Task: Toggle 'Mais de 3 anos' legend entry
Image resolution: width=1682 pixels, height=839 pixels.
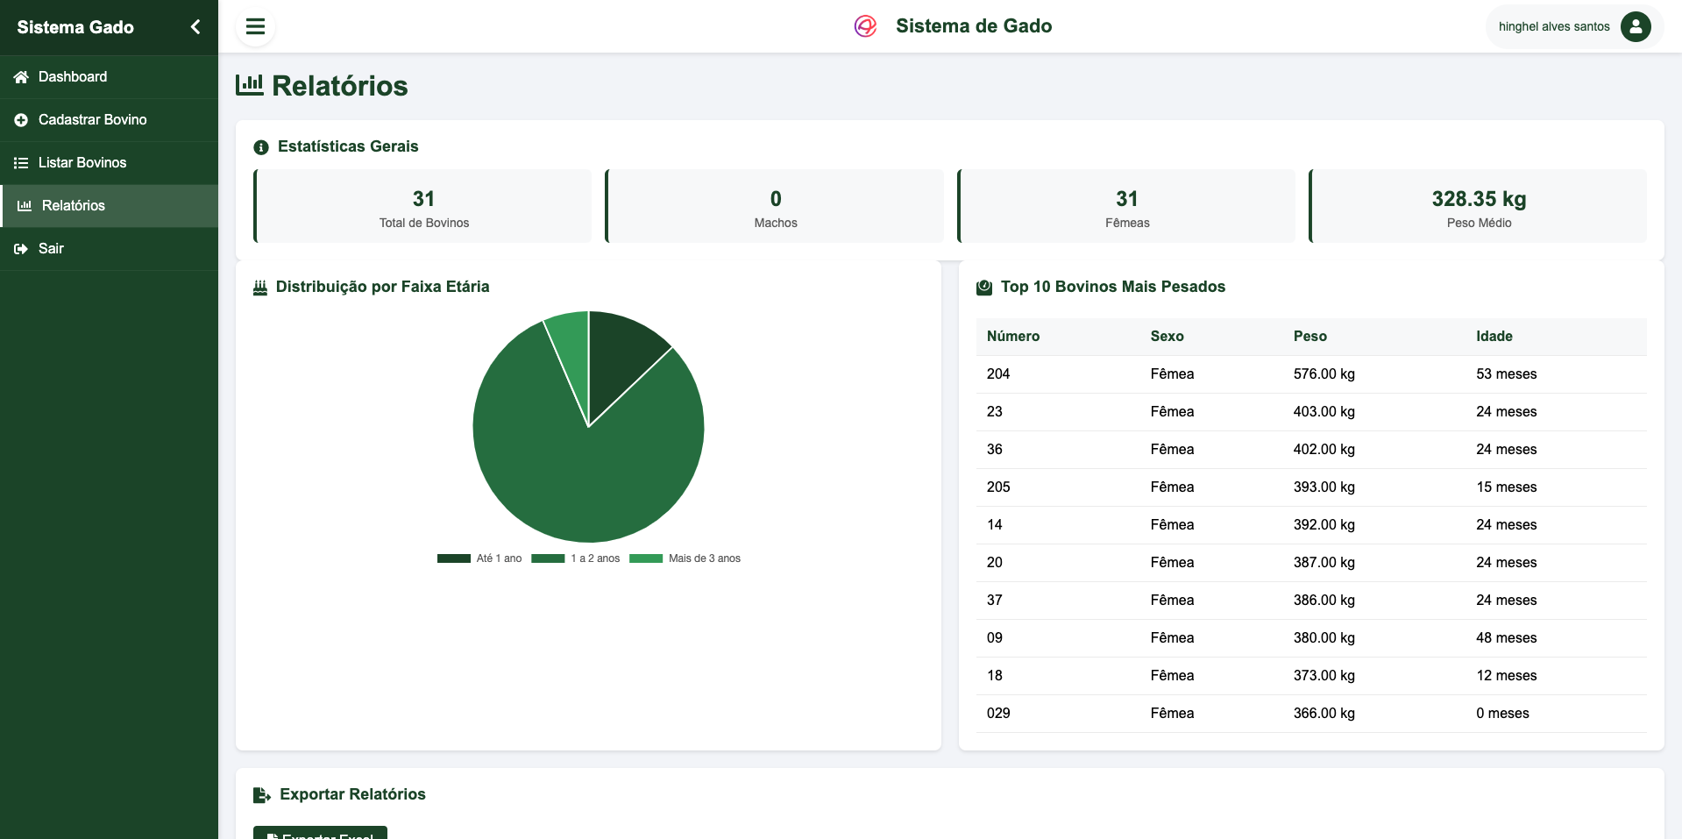Action: pos(685,558)
